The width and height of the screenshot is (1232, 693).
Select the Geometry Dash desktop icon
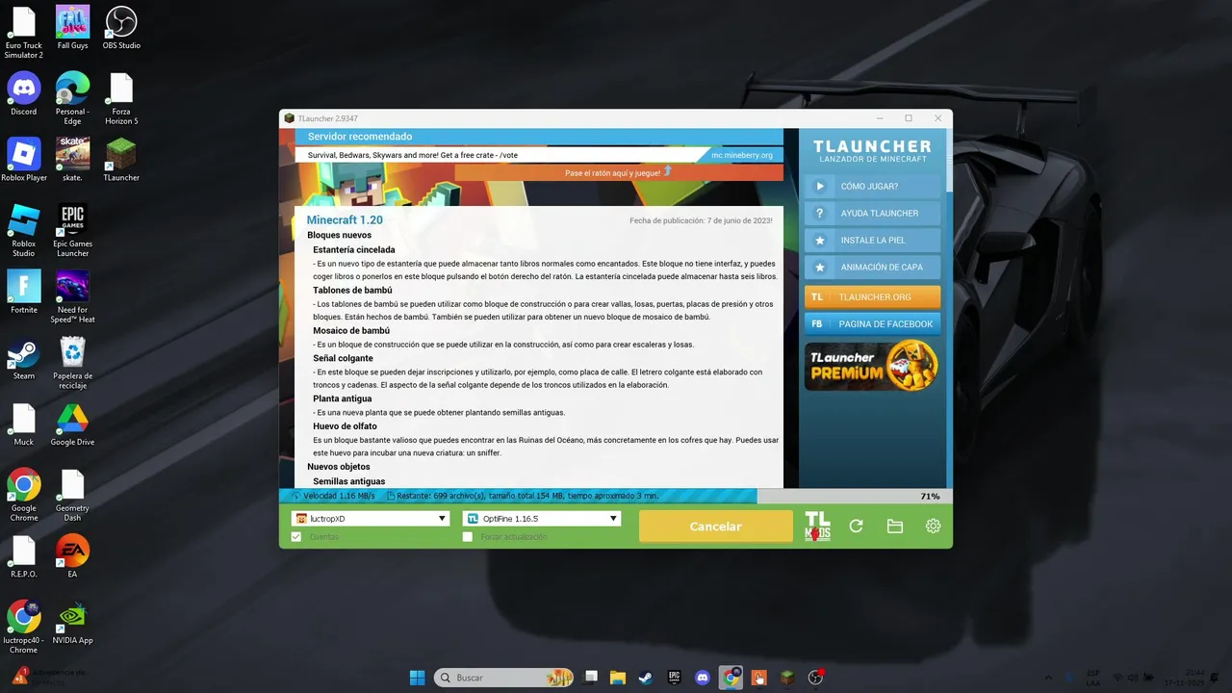tap(72, 496)
